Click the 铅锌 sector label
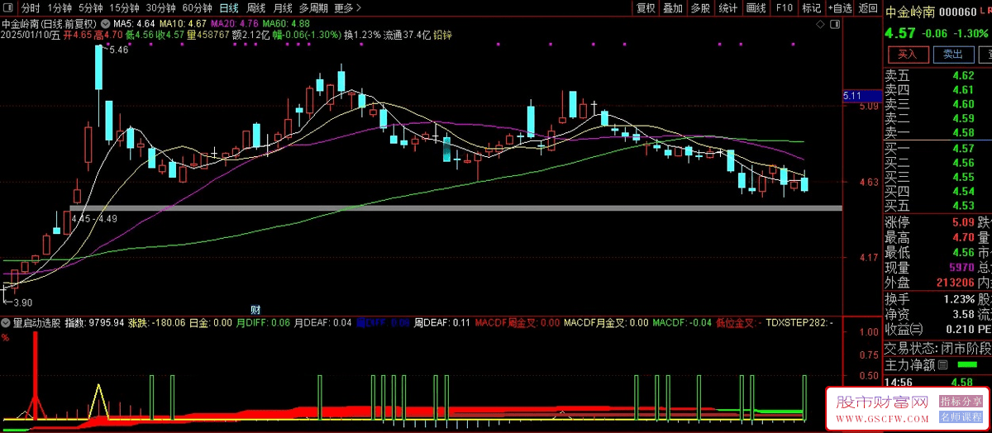Viewport: 992px width, 433px height. pos(442,36)
